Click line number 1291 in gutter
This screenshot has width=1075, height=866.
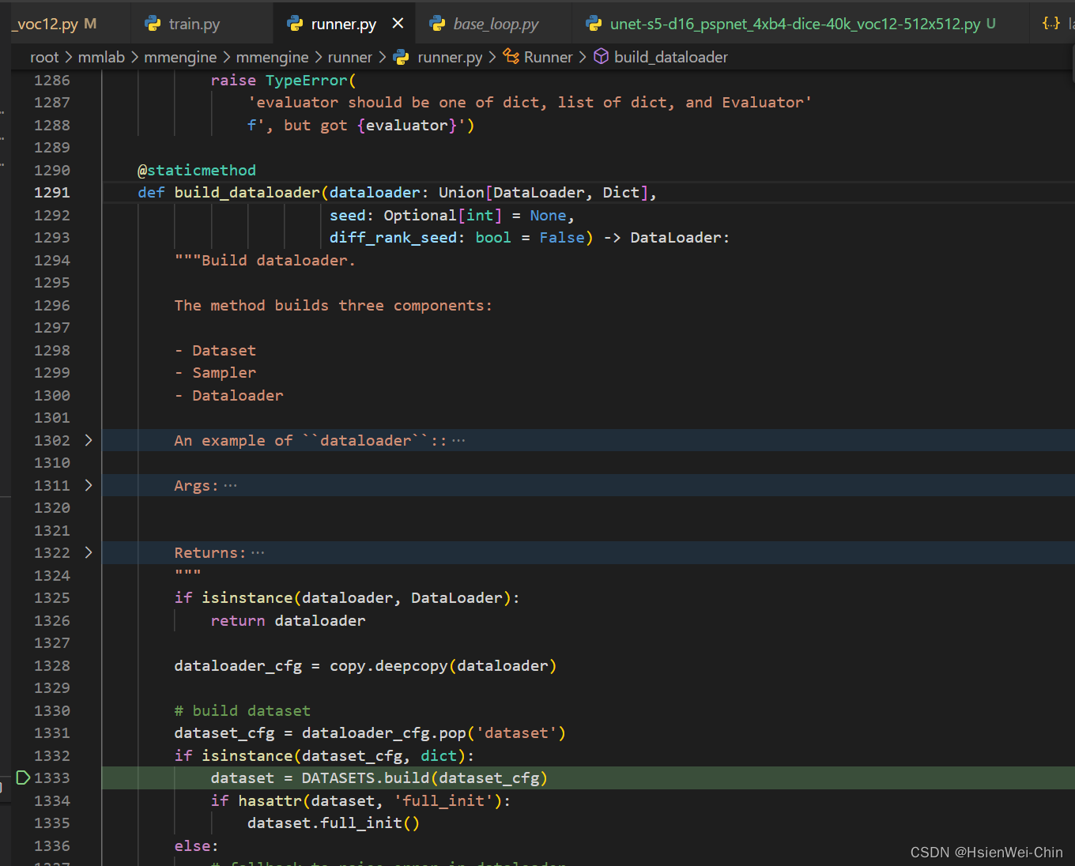[x=52, y=192]
